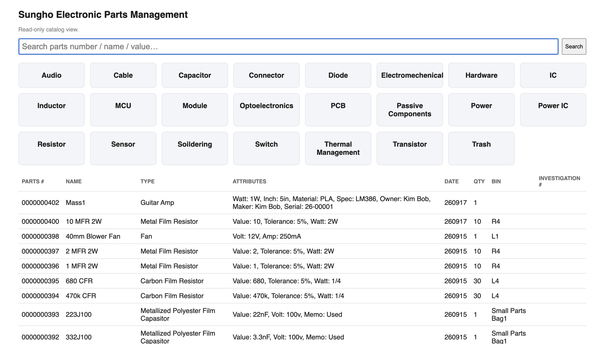Image resolution: width=598 pixels, height=344 pixels.
Task: Choose the Sensor category
Action: [123, 148]
